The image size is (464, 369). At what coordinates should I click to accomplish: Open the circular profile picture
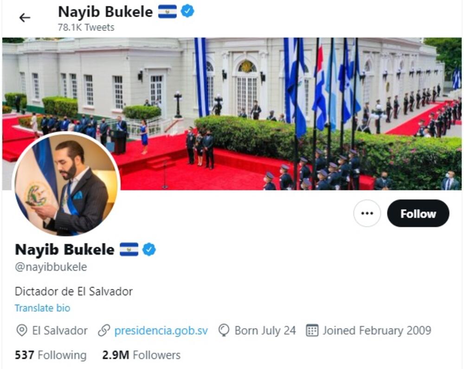(66, 184)
